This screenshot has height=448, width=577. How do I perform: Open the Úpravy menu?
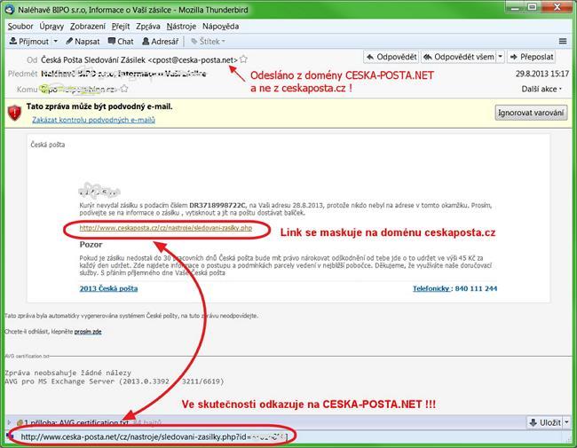[51, 27]
